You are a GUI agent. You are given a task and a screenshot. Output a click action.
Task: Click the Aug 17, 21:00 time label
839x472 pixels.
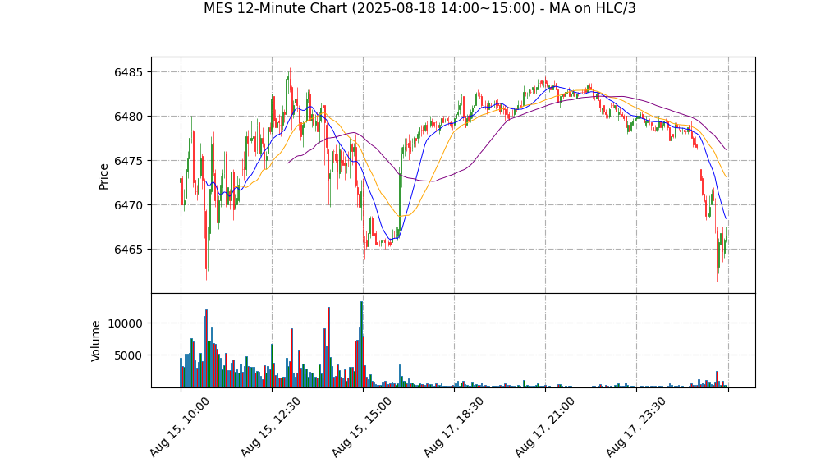(545, 427)
